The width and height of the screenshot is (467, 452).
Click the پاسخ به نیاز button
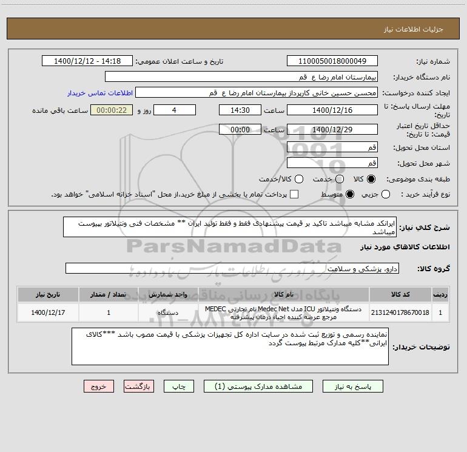click(353, 386)
